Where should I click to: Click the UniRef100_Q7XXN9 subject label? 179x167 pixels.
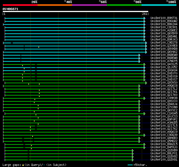164,107
